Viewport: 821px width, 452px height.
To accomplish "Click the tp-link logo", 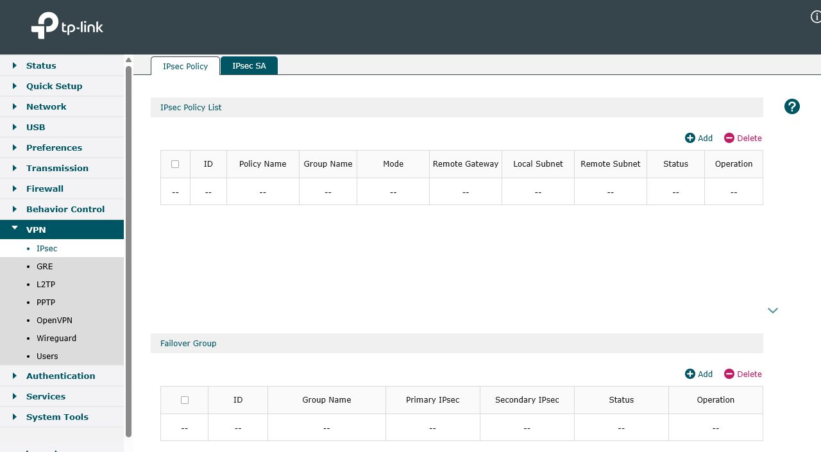I will coord(67,27).
